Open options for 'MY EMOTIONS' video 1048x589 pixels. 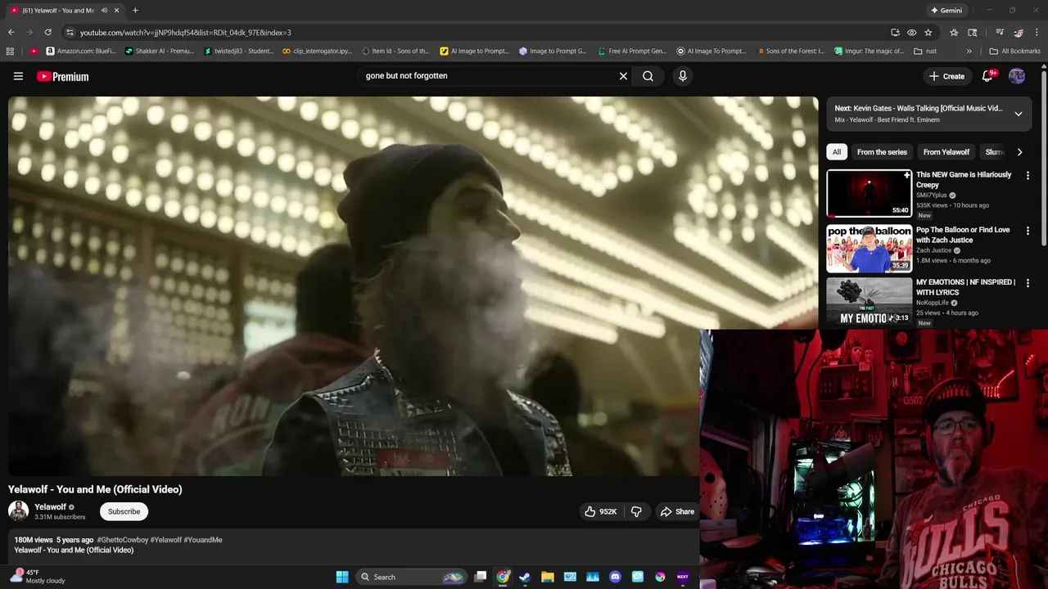tap(1028, 283)
